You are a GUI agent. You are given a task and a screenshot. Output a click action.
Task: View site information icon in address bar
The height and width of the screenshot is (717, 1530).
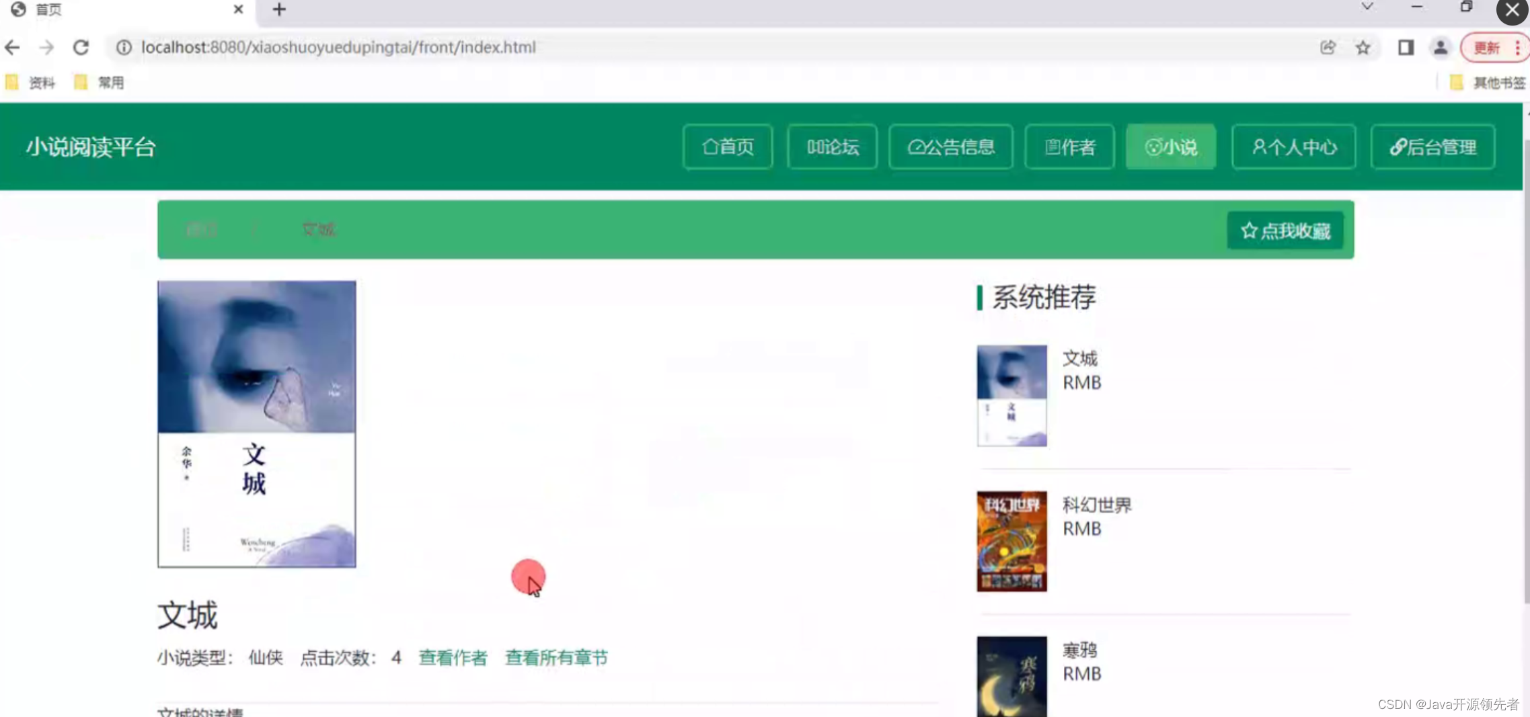(124, 48)
